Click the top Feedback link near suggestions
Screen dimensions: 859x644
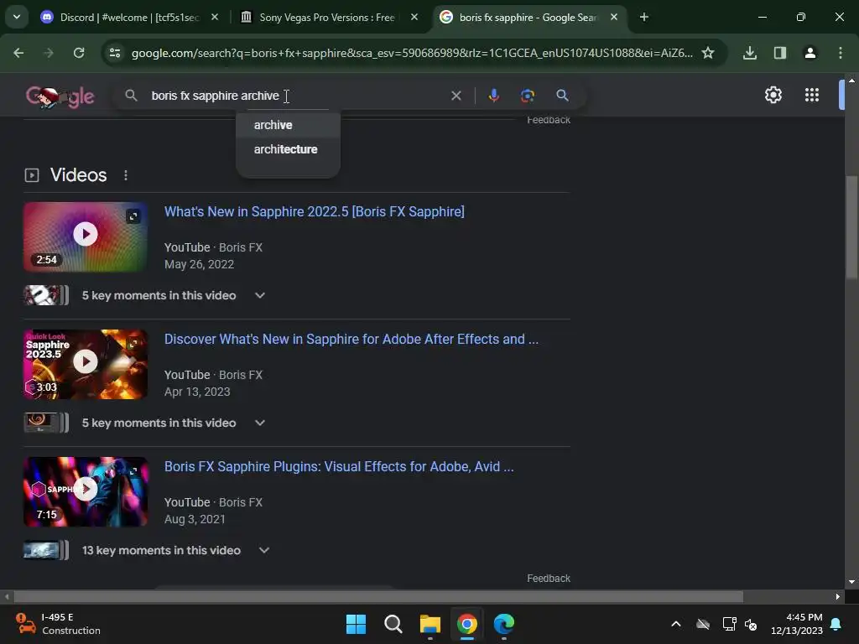pyautogui.click(x=549, y=120)
